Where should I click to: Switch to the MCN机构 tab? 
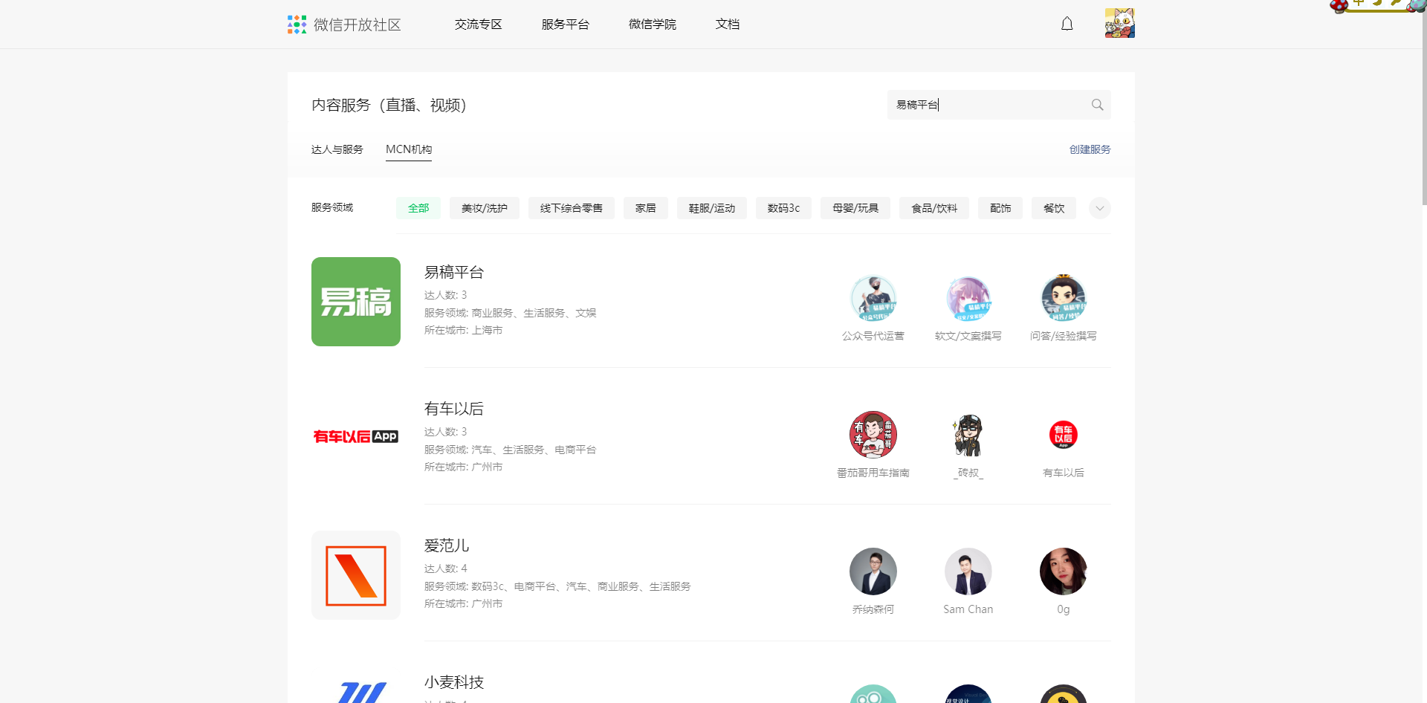(x=409, y=149)
